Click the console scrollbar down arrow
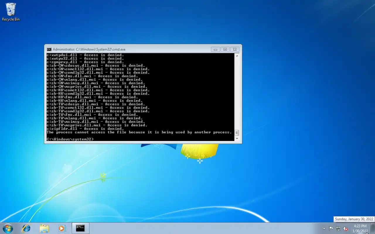 coord(237,139)
